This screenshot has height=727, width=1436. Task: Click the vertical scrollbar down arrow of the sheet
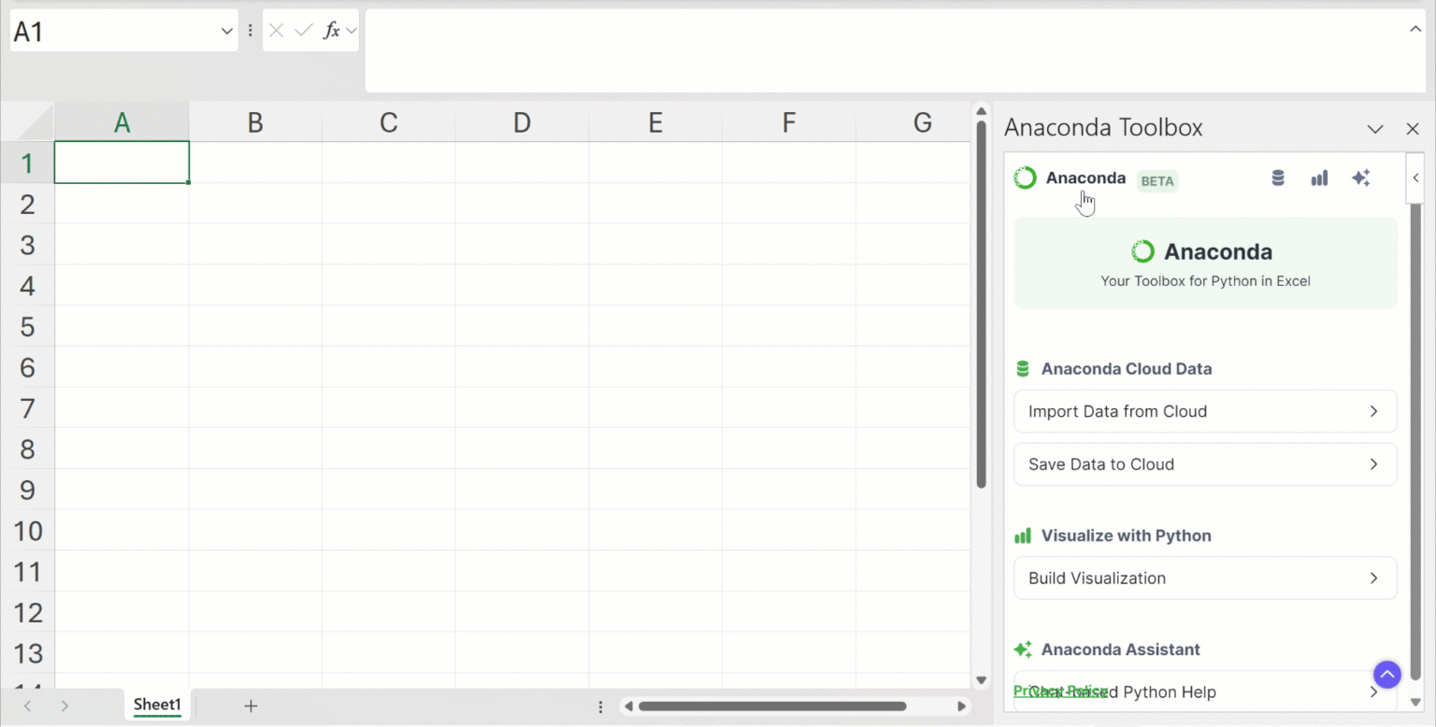point(982,680)
